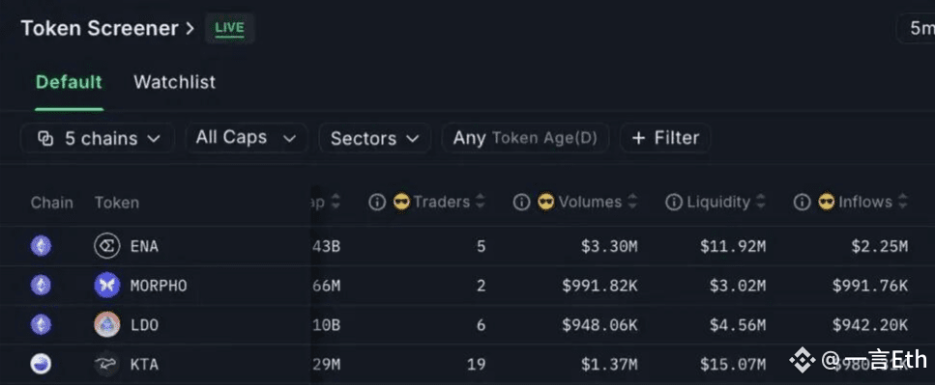Open the Sectors dropdown
Viewport: 935px width, 385px height.
[x=374, y=138]
